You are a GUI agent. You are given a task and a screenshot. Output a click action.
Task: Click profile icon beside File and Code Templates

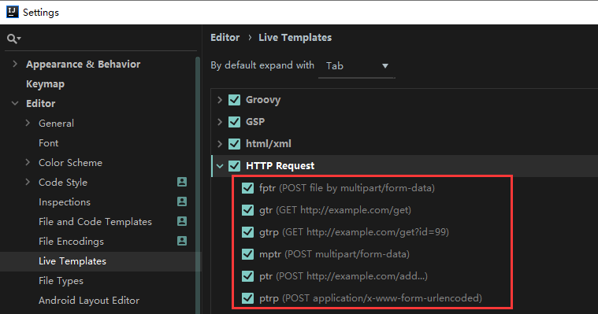tap(182, 221)
